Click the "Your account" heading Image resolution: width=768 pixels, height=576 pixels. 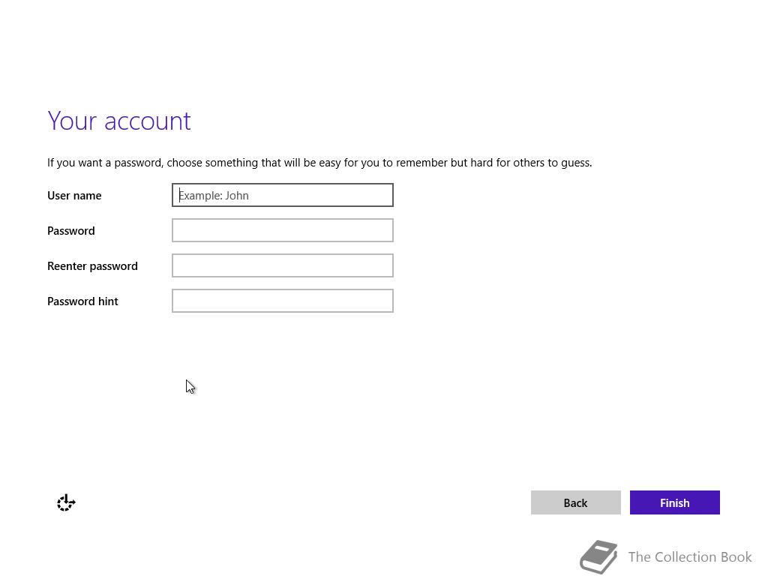coord(119,121)
